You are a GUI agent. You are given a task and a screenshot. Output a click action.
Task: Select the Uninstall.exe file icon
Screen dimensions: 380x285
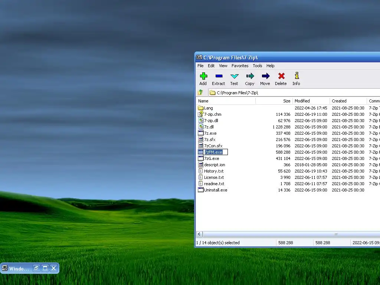coord(200,190)
